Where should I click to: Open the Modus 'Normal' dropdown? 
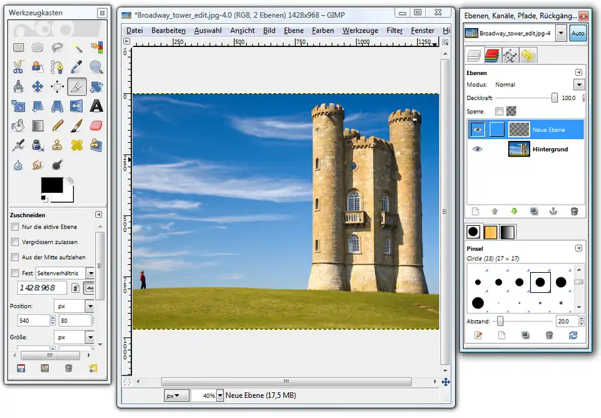click(578, 84)
